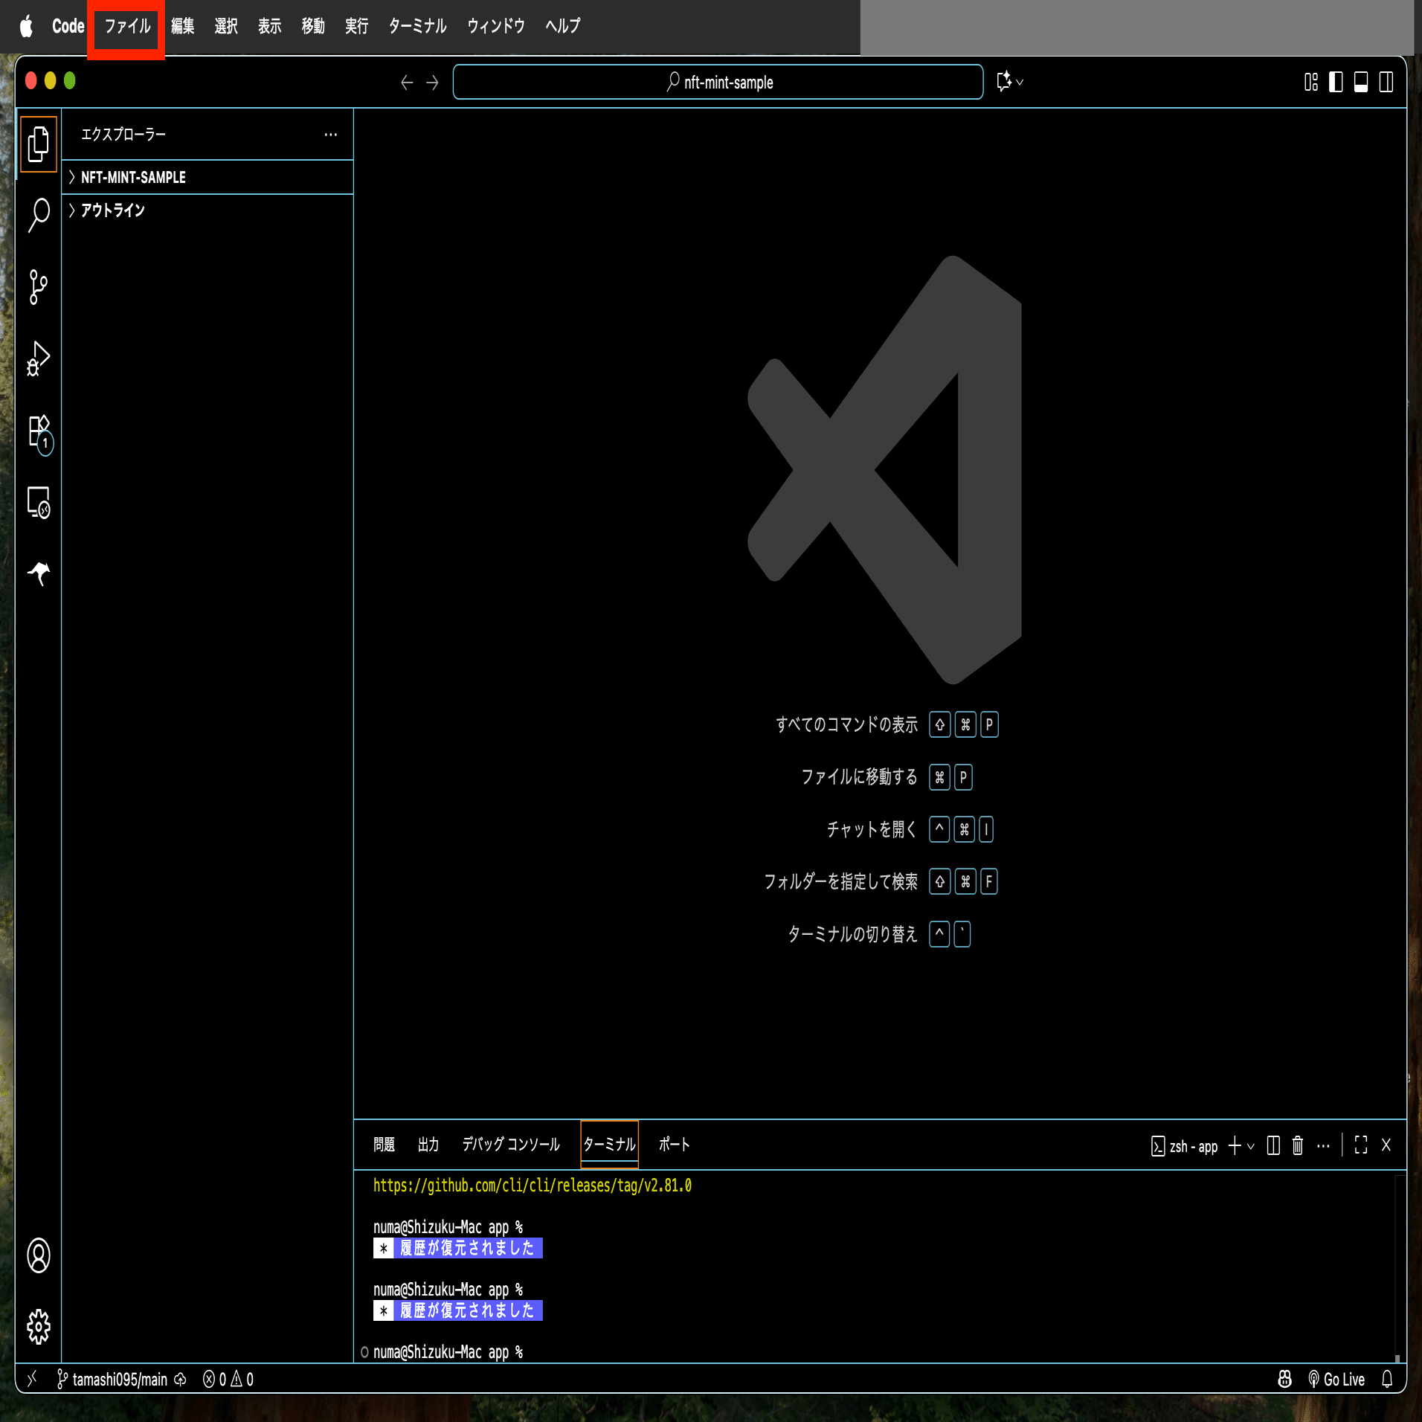Open the Remote Explorer view
The image size is (1422, 1422).
point(39,503)
